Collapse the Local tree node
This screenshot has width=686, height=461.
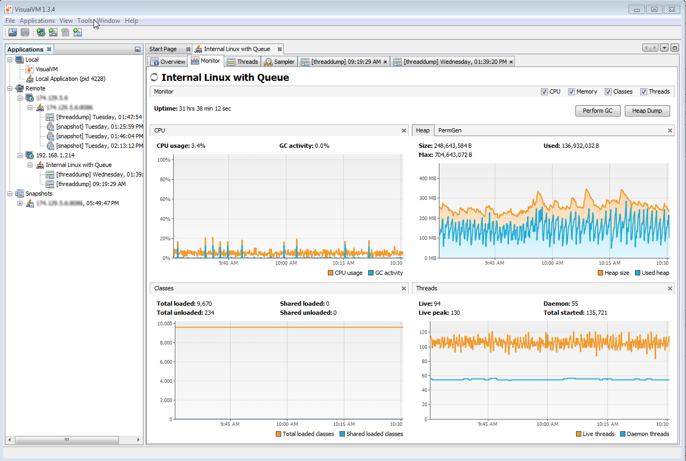pyautogui.click(x=11, y=60)
